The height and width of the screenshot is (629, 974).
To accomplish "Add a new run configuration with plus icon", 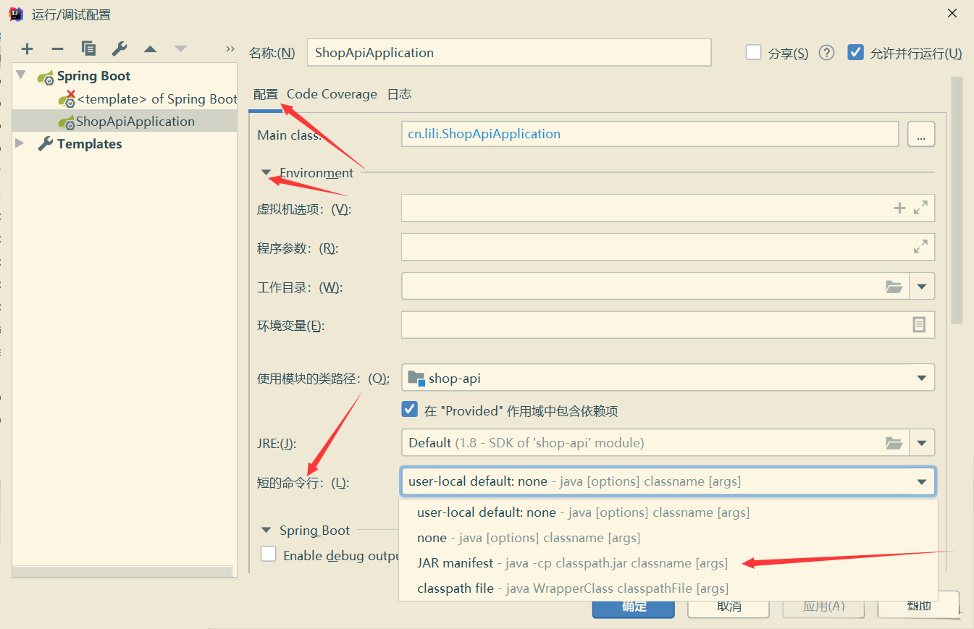I will [28, 49].
